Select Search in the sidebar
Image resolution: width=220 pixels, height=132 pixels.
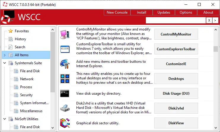coord(20,47)
